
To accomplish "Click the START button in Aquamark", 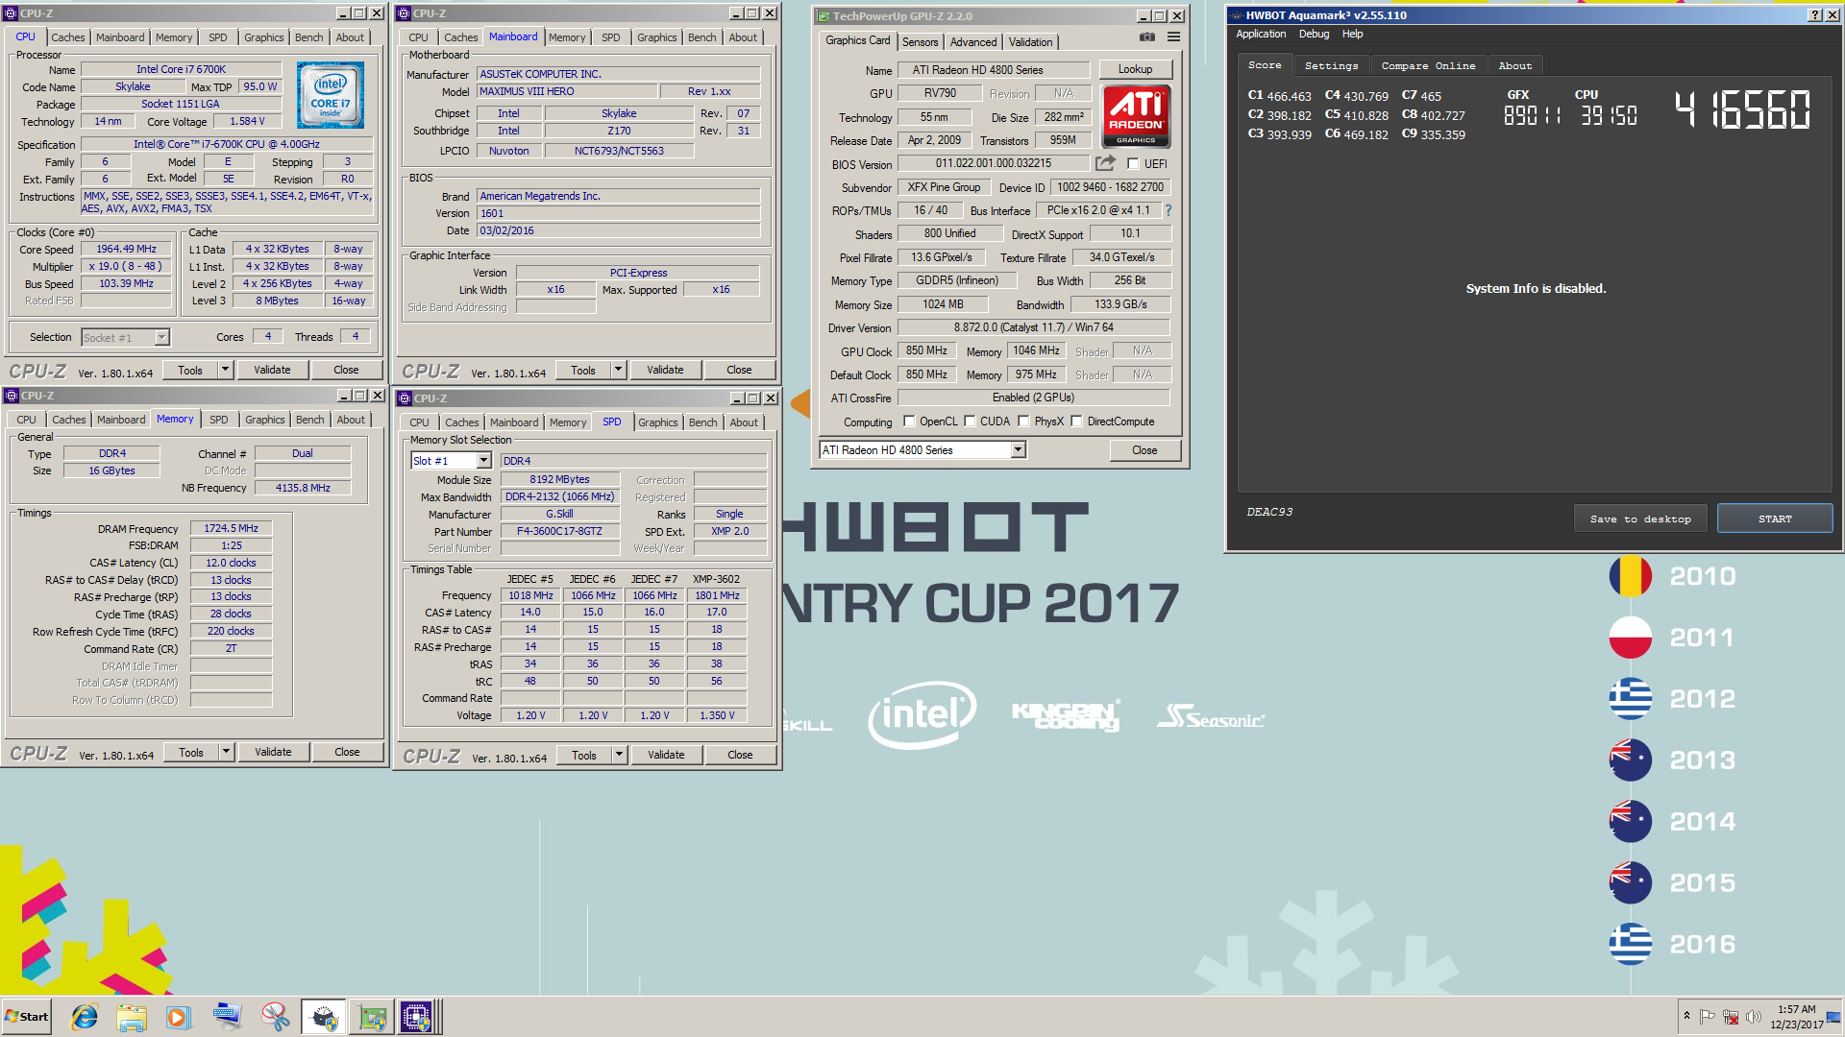I will pyautogui.click(x=1775, y=518).
